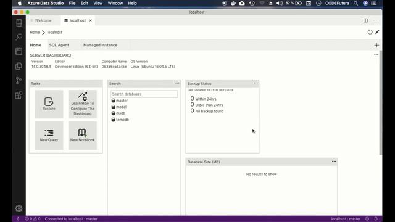Open Learn How To Configure The Dashboard
Viewport: 395px width, 222px height.
coord(82,104)
